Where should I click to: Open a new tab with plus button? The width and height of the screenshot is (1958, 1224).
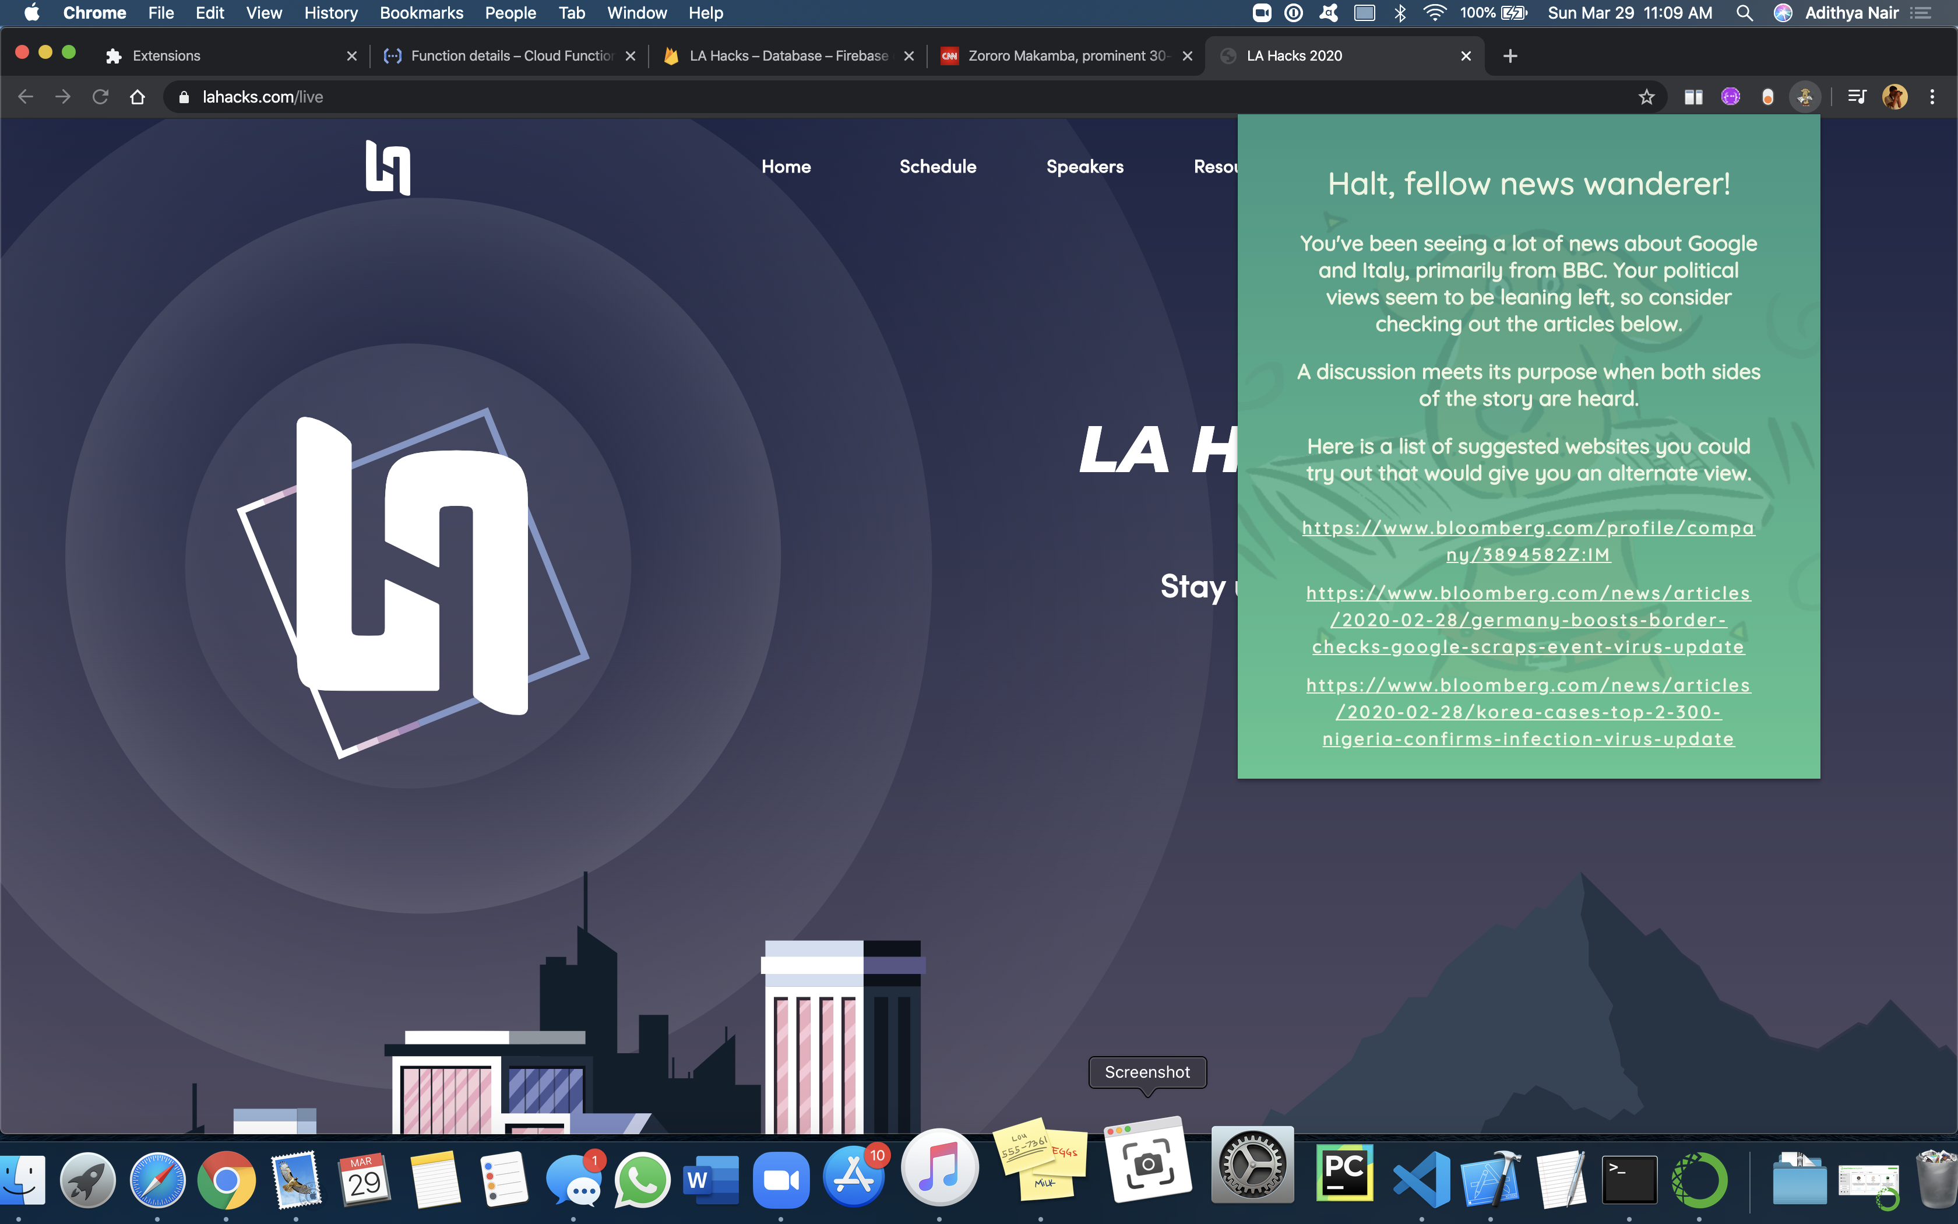tap(1510, 56)
